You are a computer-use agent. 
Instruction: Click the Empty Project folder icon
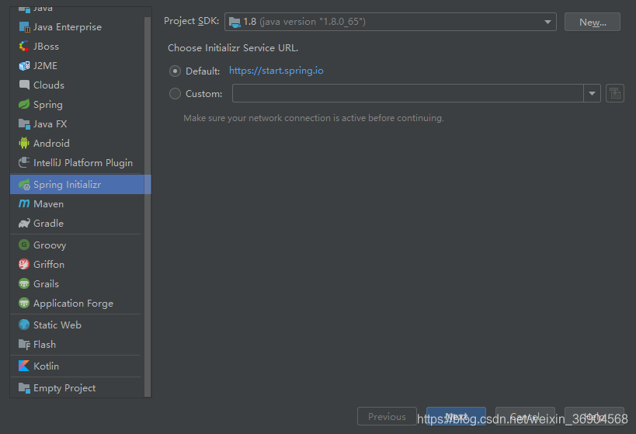coord(24,387)
